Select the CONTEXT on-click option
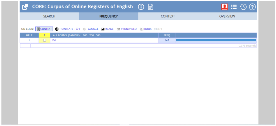 44,29
